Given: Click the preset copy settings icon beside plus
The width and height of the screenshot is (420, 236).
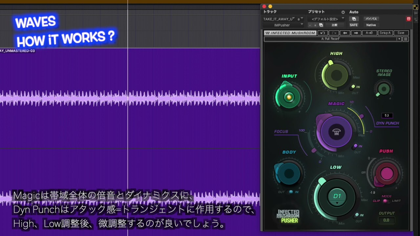Looking at the screenshot, I should [x=321, y=25].
